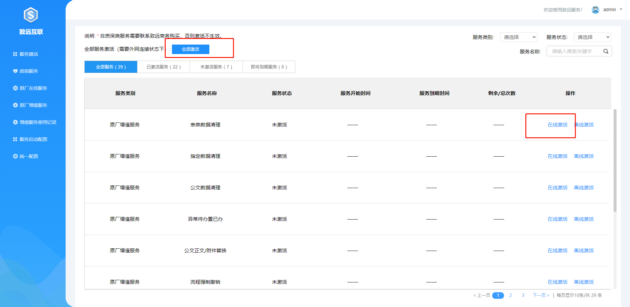
Task: Open the 服务类别 dropdown
Action: click(518, 37)
